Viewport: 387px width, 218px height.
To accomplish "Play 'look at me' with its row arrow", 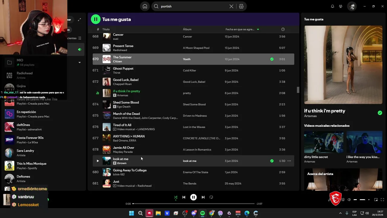I will pos(97,161).
